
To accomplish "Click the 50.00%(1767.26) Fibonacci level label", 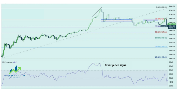I will tap(161, 32).
